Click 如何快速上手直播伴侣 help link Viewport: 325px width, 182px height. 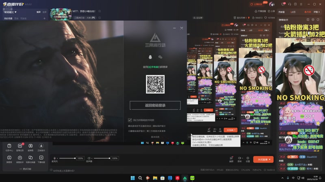click(64, 171)
